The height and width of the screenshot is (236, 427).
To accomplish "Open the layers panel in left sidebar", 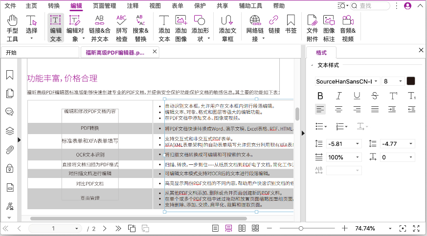I will pyautogui.click(x=9, y=131).
